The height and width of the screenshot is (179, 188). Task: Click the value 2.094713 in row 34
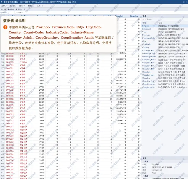click(121, 120)
